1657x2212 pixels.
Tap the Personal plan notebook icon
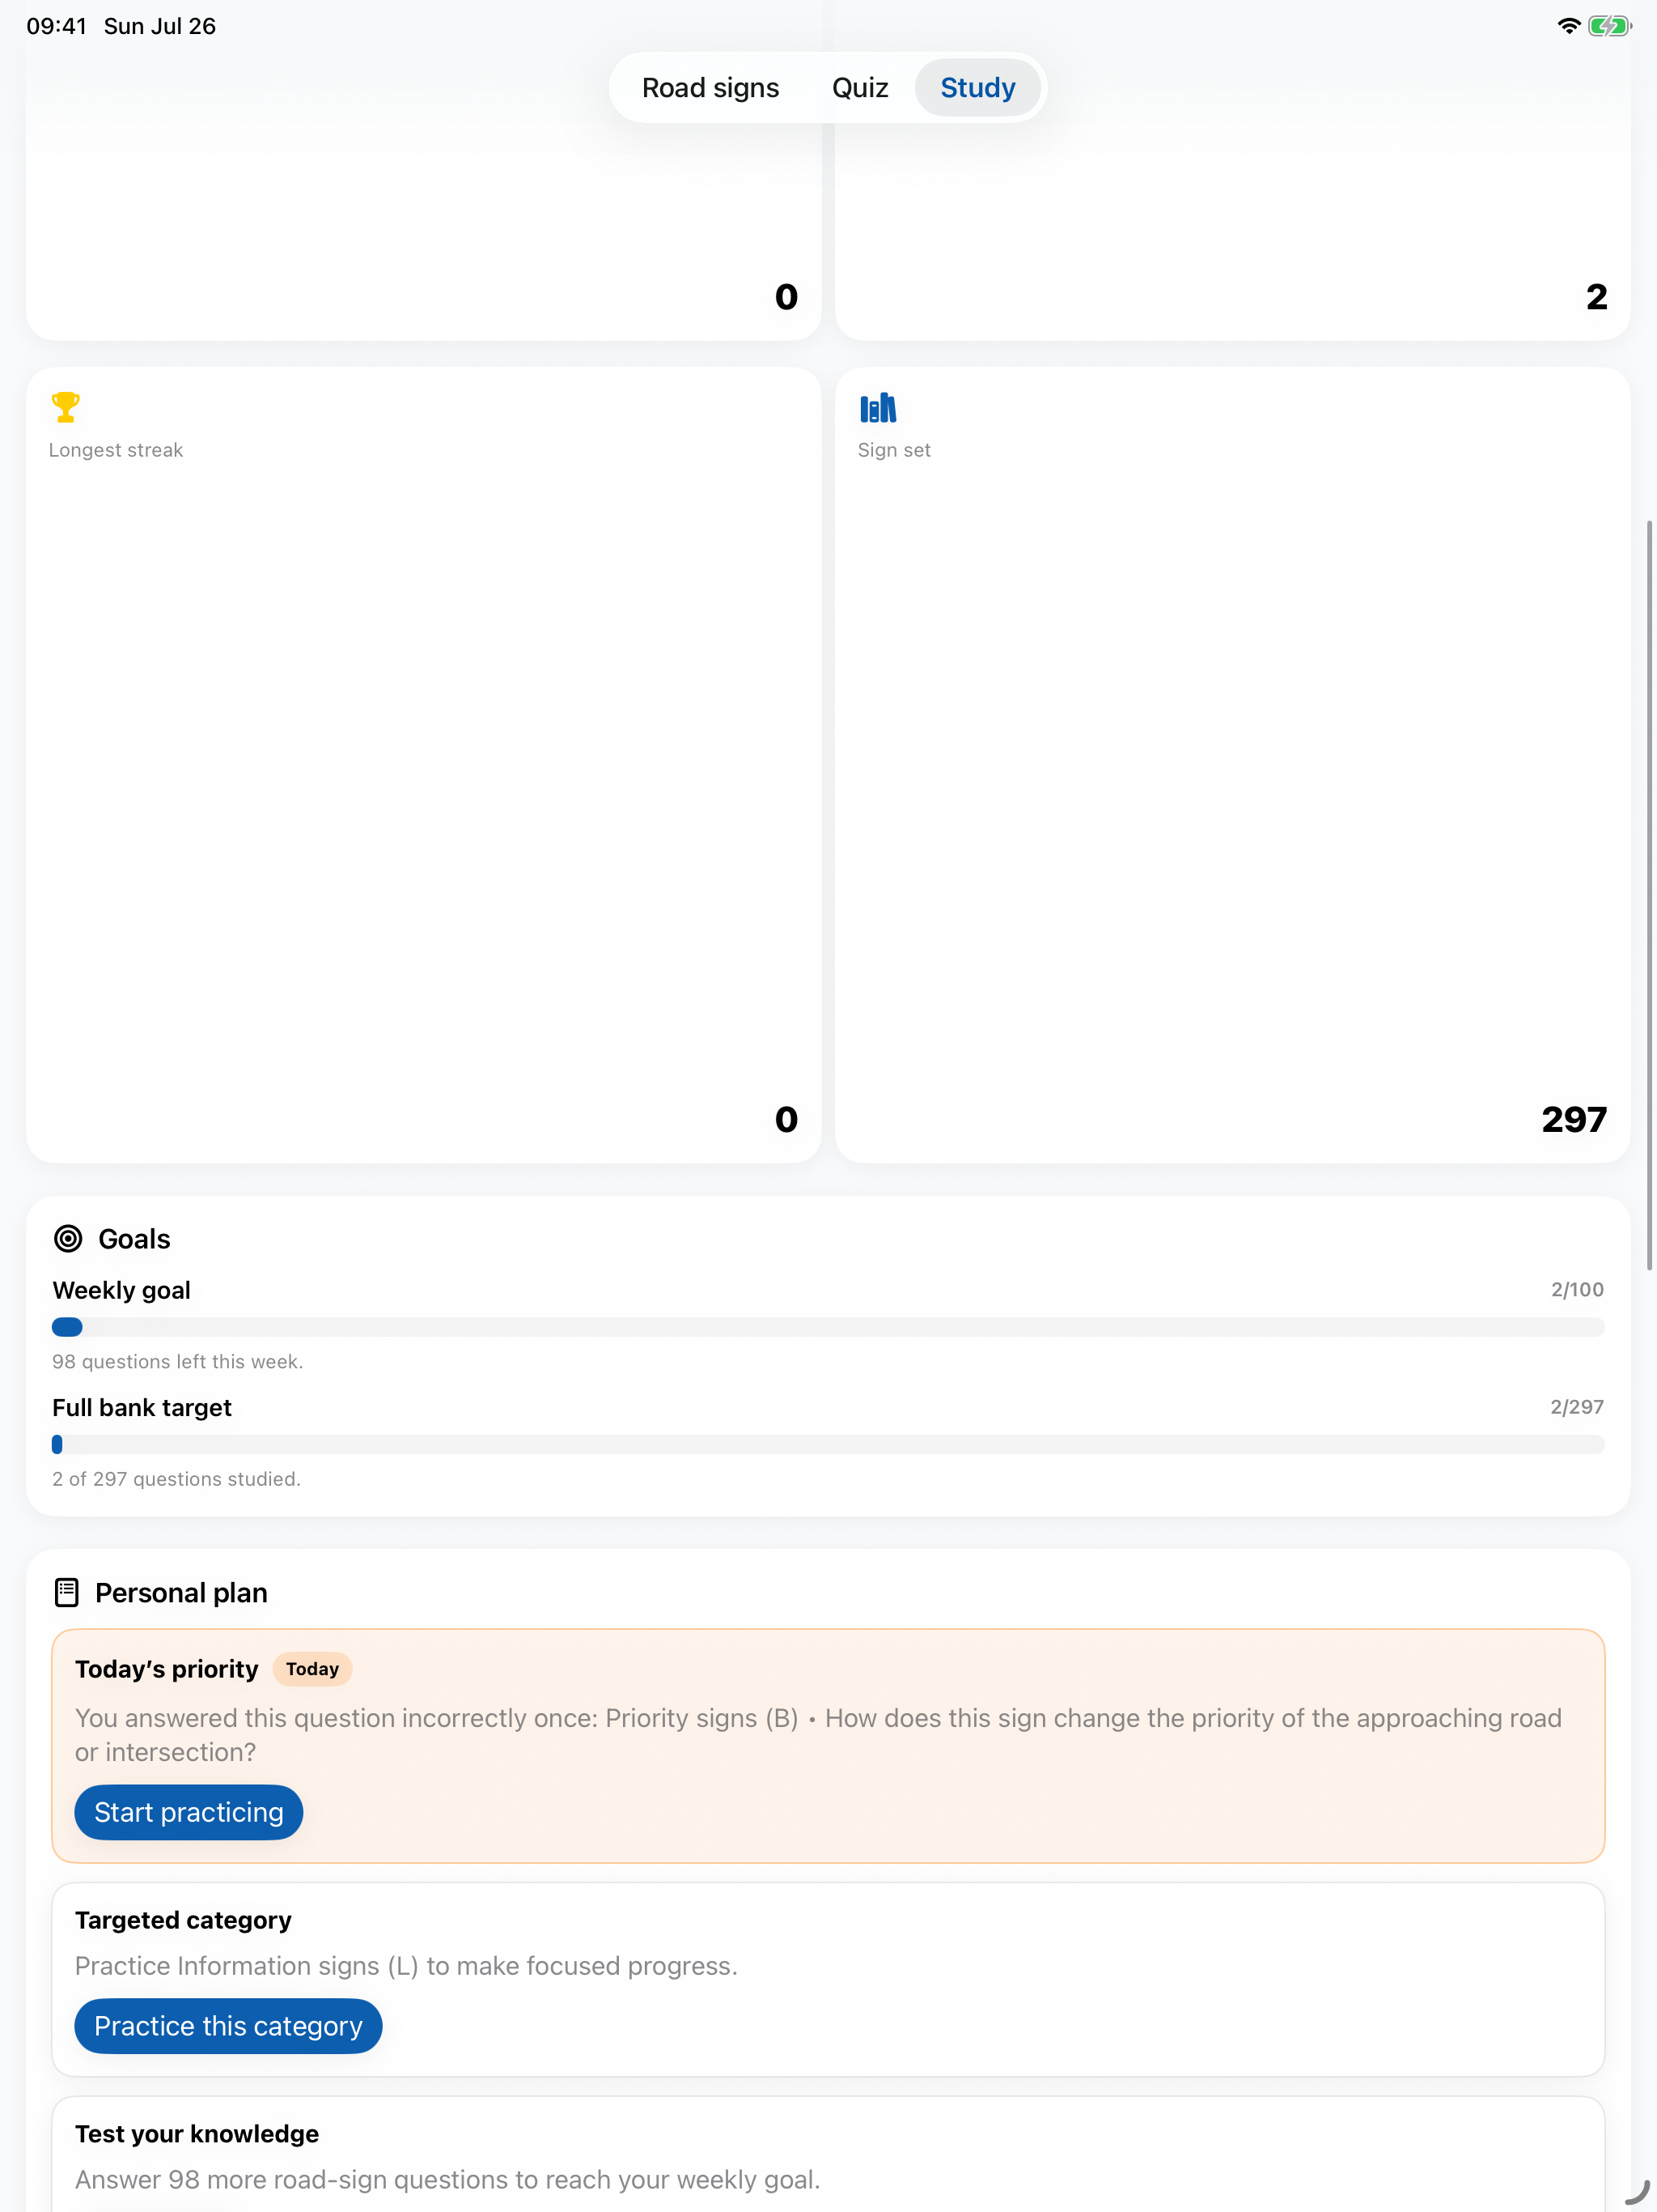tap(66, 1592)
